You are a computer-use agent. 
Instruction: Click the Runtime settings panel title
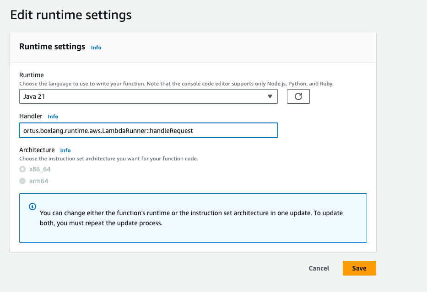pos(52,47)
